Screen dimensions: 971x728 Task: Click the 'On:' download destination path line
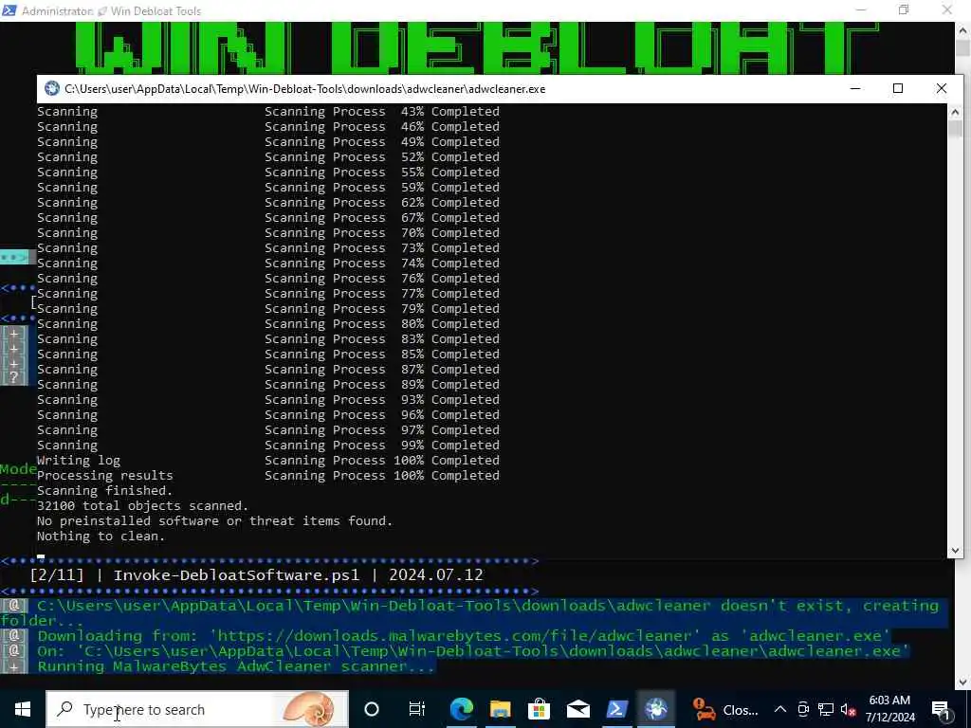474,651
